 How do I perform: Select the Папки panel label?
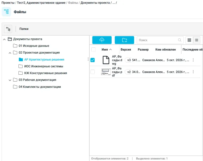click(x=24, y=29)
